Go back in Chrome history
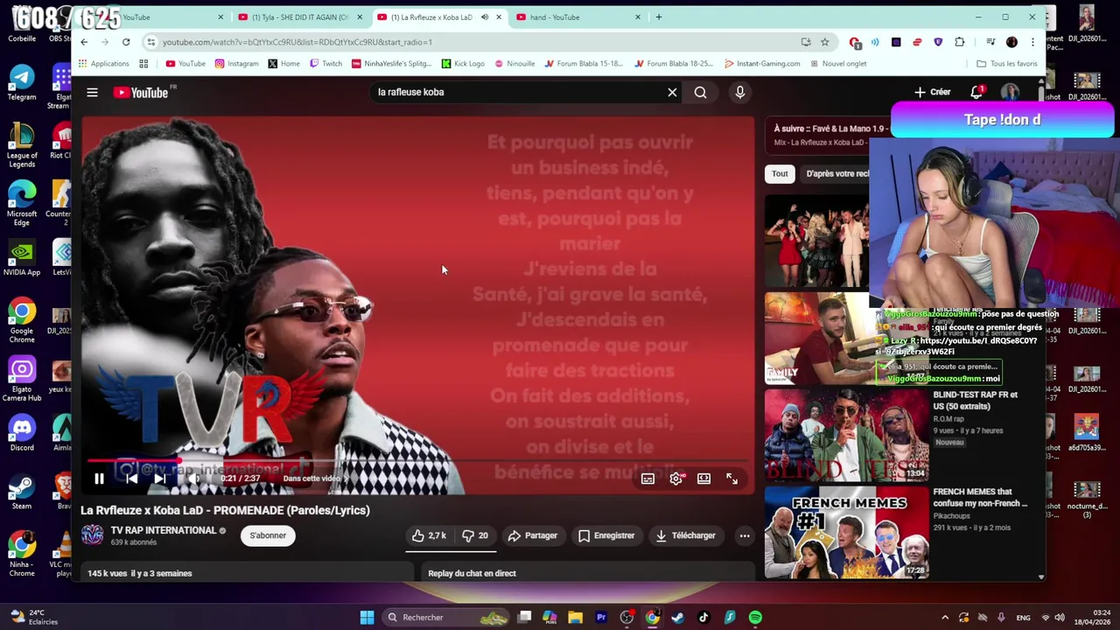This screenshot has width=1120, height=630. pos(84,42)
